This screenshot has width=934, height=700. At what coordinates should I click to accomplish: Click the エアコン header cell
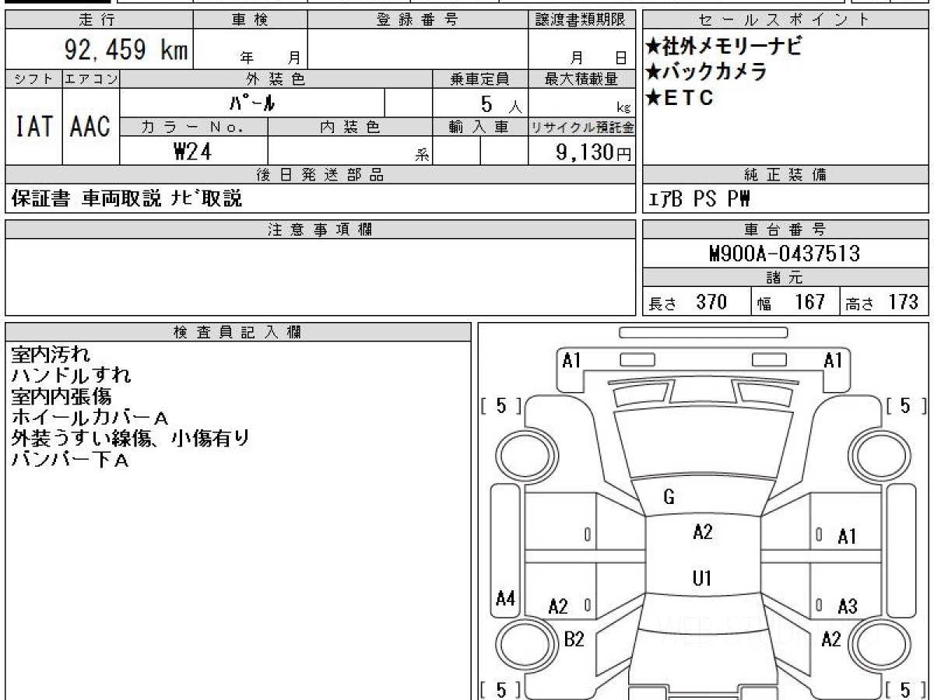click(x=91, y=79)
